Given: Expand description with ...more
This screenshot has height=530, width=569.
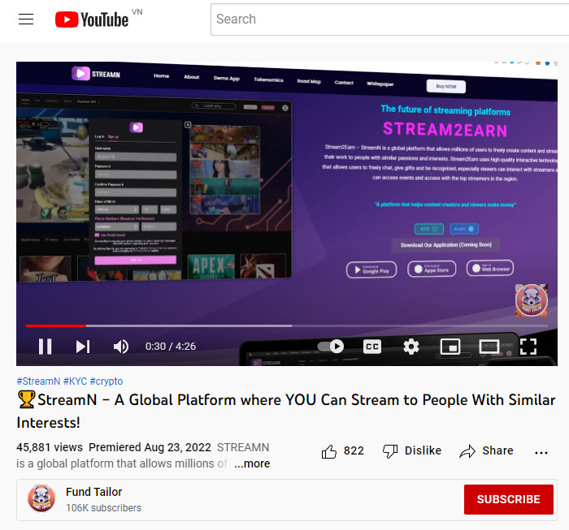Looking at the screenshot, I should tap(252, 463).
